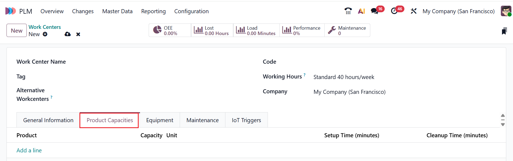Open the conversations chat bubble icon
Screen dimensions: 513x161
click(x=374, y=11)
